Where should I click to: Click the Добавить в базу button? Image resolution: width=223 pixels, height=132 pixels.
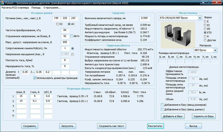tap(173, 116)
